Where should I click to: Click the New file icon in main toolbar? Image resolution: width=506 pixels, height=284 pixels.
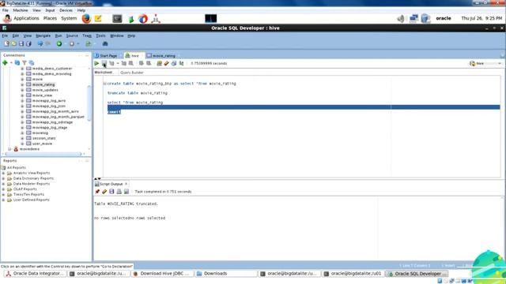point(6,44)
